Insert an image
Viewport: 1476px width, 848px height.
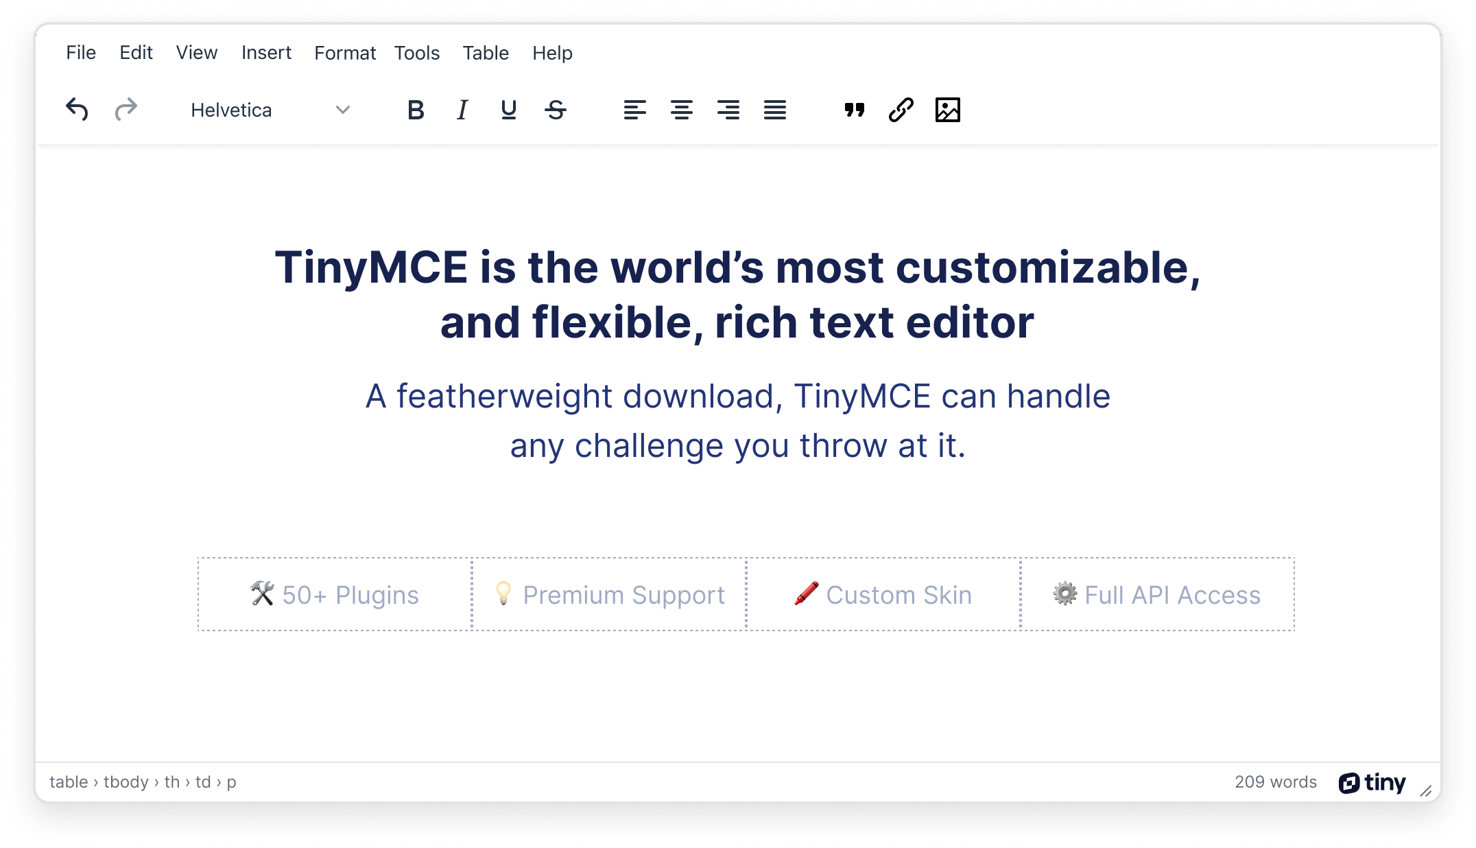948,110
